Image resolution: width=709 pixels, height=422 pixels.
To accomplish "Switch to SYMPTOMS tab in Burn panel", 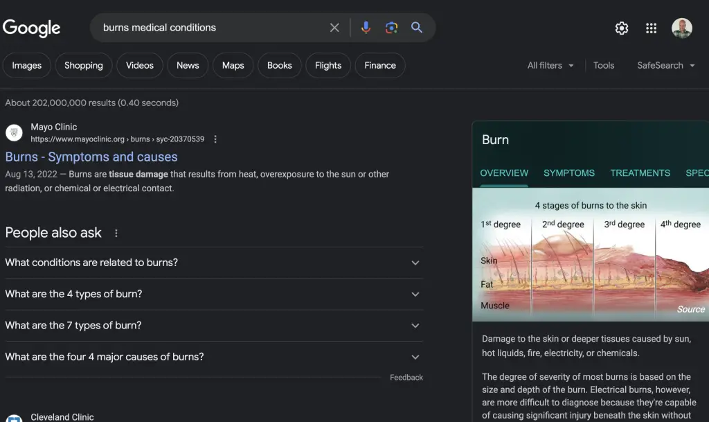I will [569, 173].
